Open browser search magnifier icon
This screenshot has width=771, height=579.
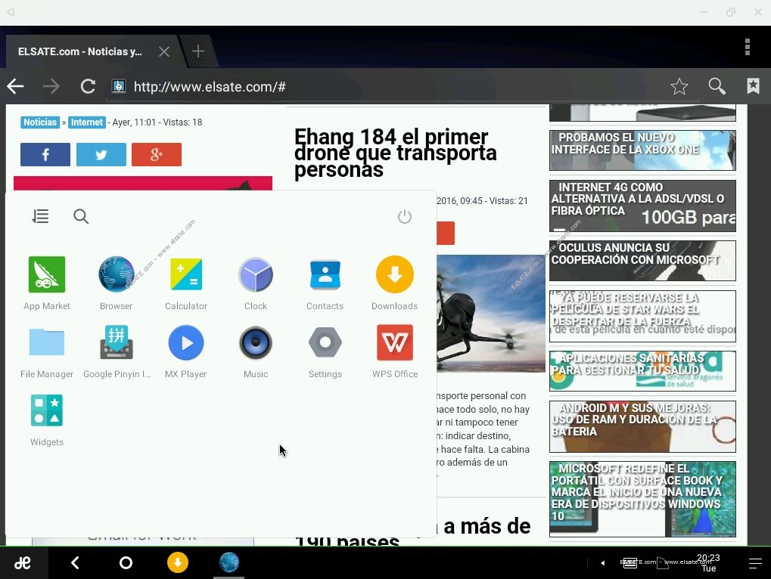pyautogui.click(x=717, y=86)
